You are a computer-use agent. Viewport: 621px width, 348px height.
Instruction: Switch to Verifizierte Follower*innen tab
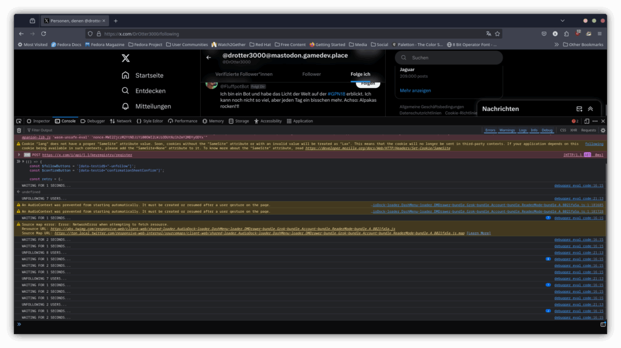click(x=244, y=74)
